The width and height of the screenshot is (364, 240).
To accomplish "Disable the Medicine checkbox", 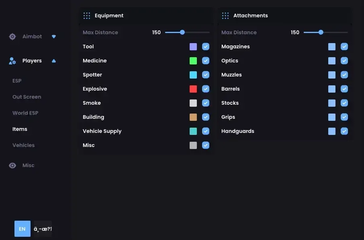I will 206,61.
